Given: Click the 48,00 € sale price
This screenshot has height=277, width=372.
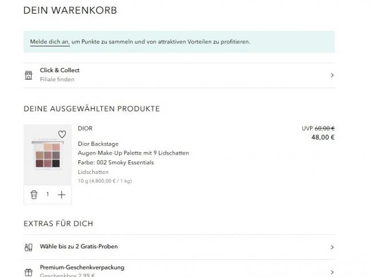Looking at the screenshot, I should click(323, 137).
